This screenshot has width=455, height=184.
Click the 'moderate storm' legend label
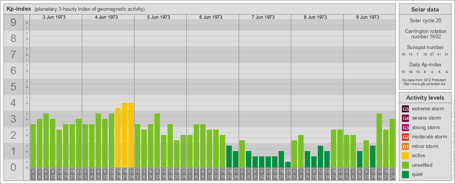(x=430, y=137)
